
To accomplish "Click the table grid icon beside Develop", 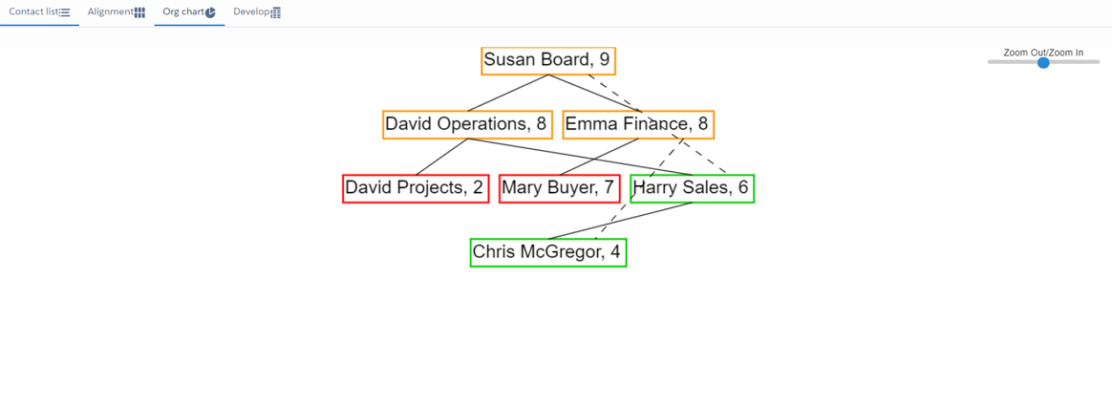I will pos(276,12).
